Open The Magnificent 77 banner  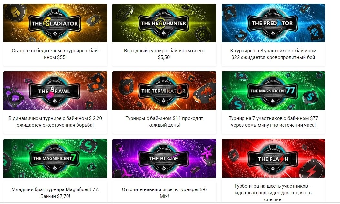[x=273, y=91]
